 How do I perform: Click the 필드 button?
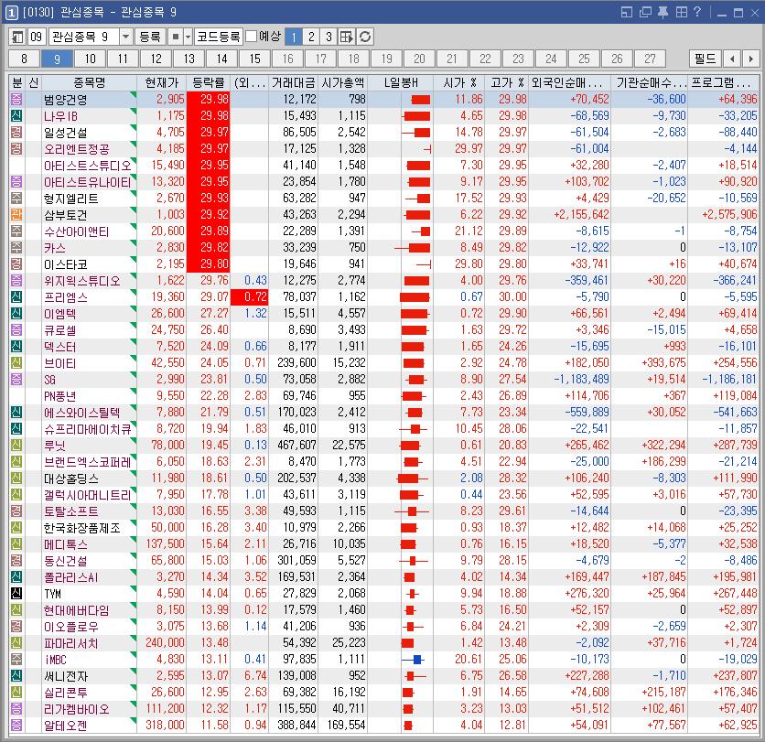click(705, 59)
